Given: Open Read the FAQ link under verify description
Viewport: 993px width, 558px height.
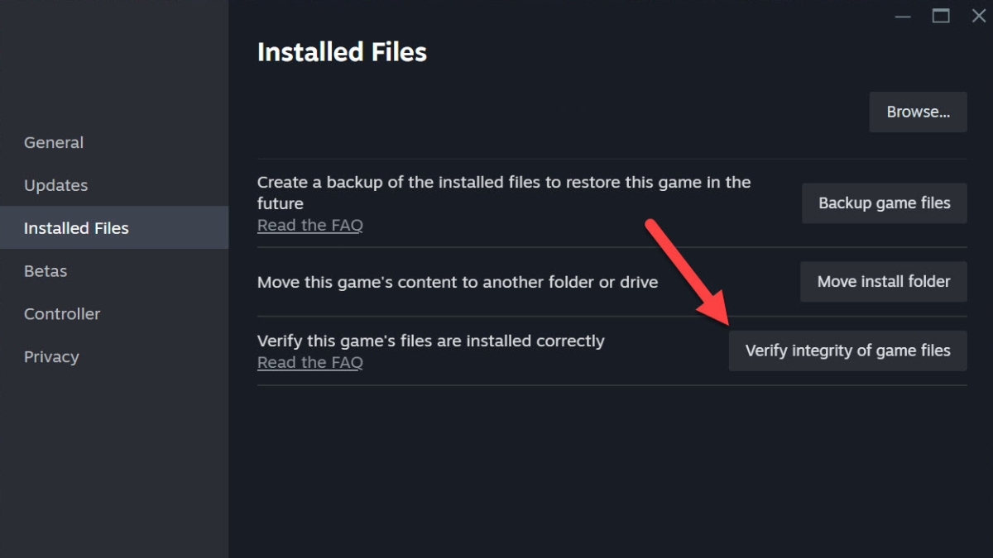Looking at the screenshot, I should [310, 362].
